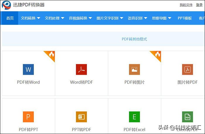Click the 图片转PDF label
205x134 pixels.
point(187,82)
